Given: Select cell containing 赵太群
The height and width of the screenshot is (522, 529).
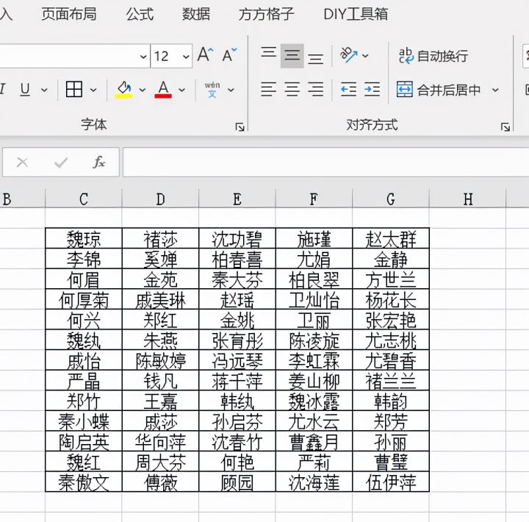Looking at the screenshot, I should coord(391,238).
